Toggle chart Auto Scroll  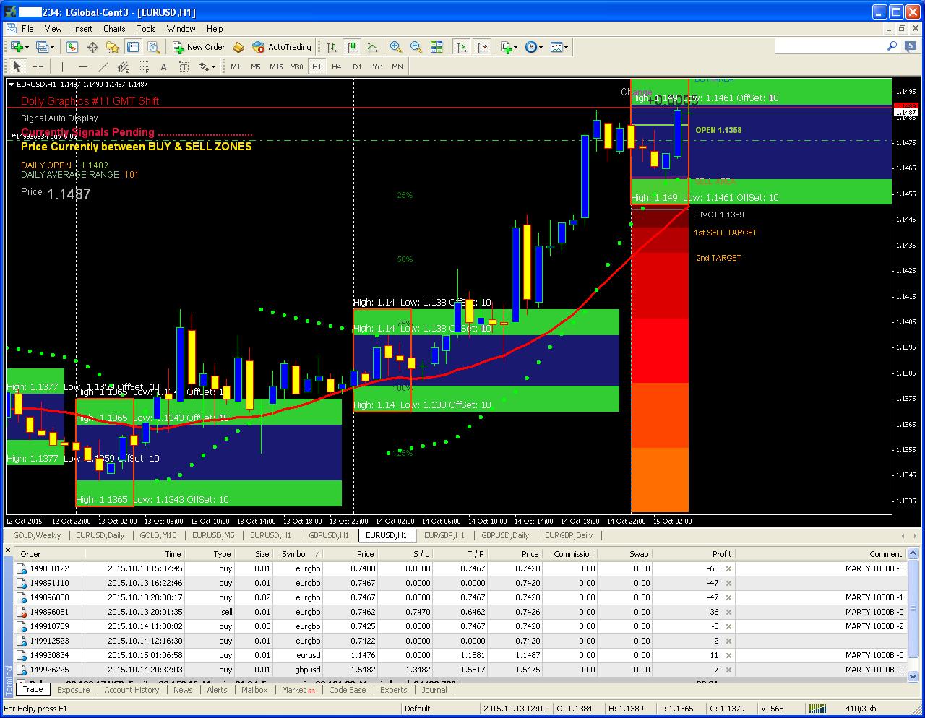point(462,47)
